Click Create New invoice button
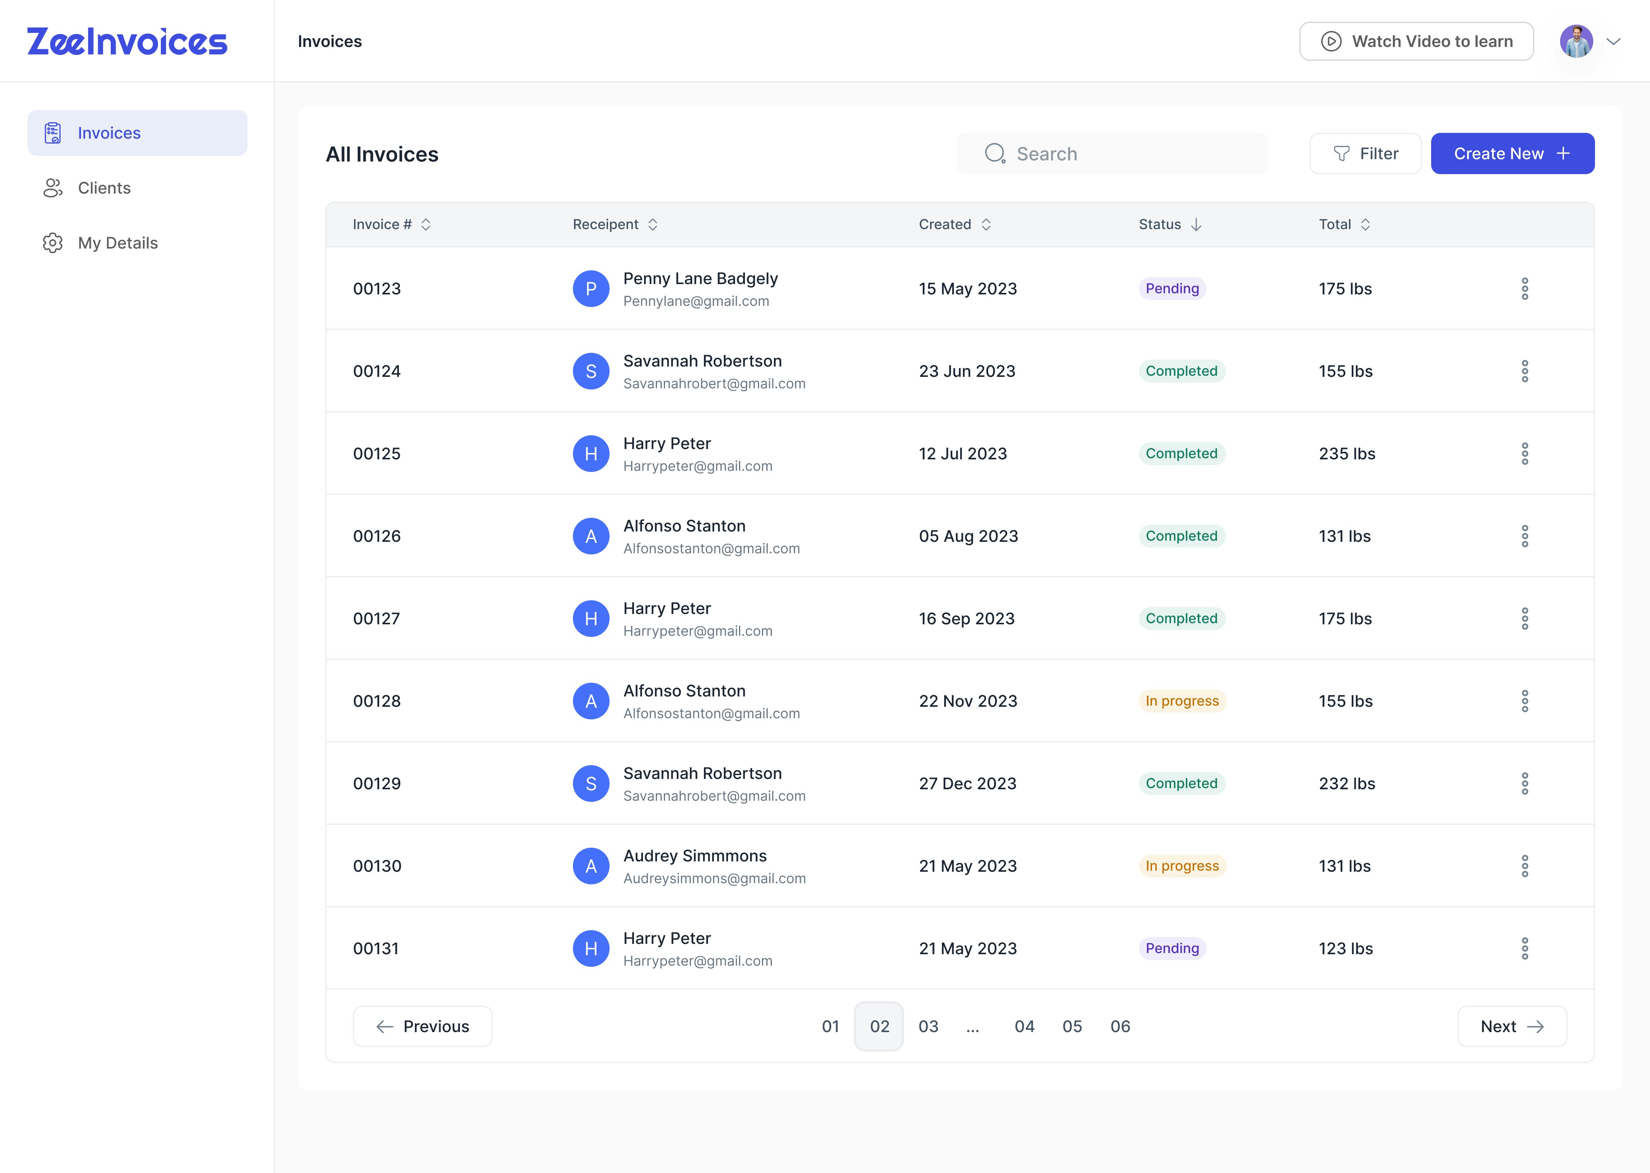1650x1173 pixels. pos(1512,154)
